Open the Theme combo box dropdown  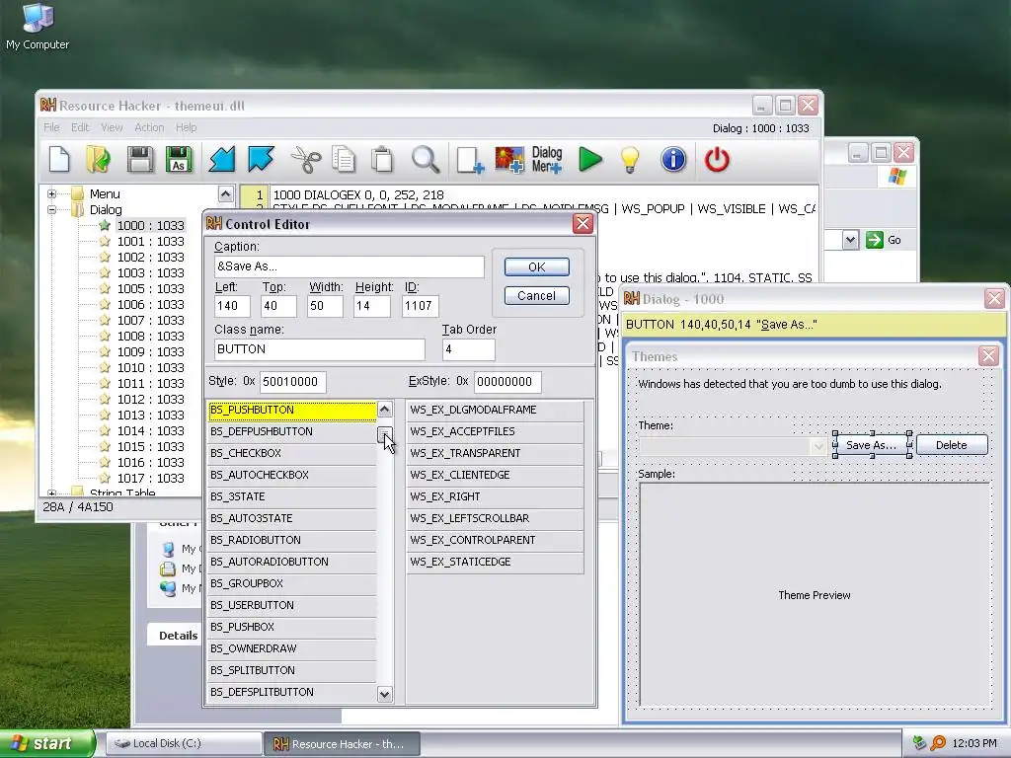point(818,446)
